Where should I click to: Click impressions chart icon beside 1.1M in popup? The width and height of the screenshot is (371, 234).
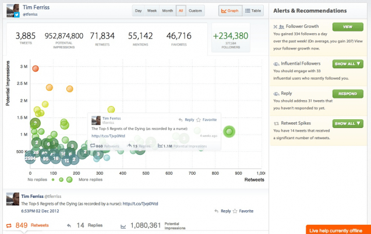[160, 146]
